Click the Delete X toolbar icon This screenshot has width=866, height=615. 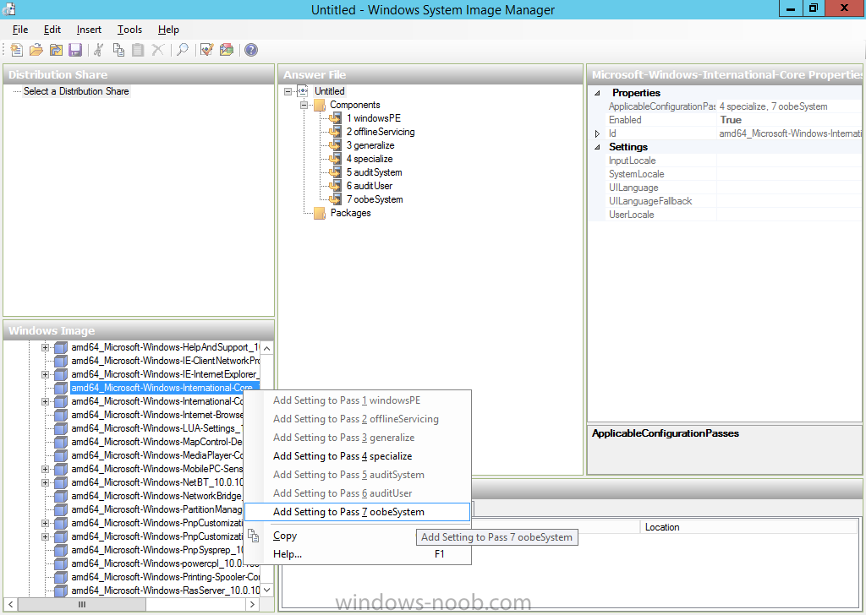(158, 50)
